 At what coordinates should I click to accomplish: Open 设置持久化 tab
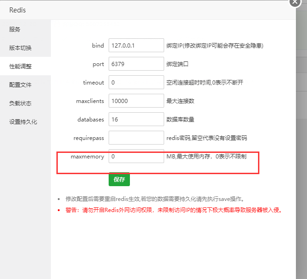click(25, 121)
